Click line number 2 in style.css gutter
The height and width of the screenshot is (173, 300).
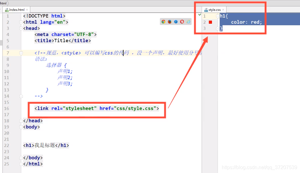(205, 22)
